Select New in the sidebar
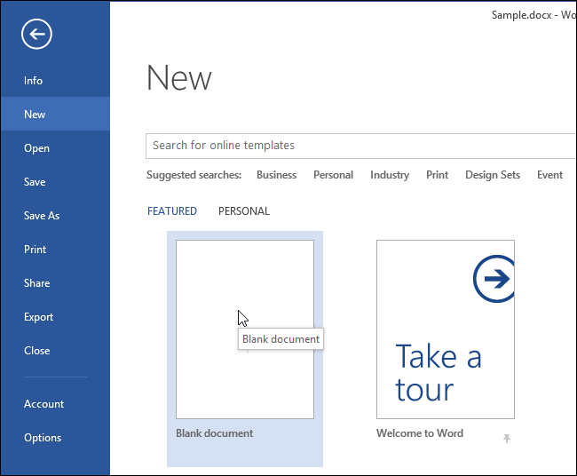This screenshot has width=577, height=476. [x=36, y=115]
